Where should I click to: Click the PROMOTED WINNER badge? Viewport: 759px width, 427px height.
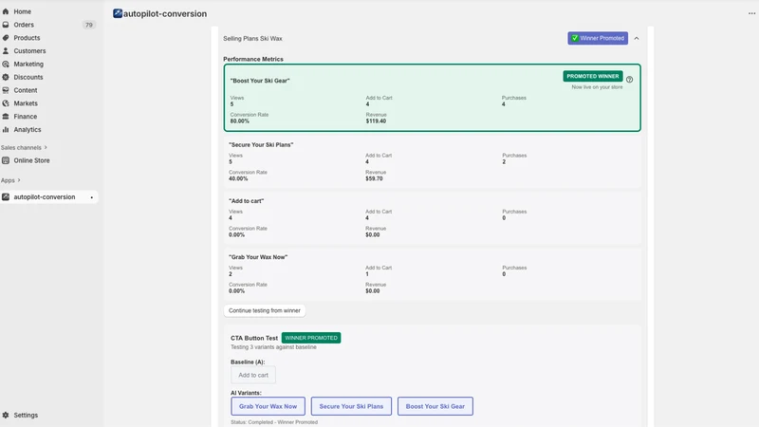click(x=592, y=76)
